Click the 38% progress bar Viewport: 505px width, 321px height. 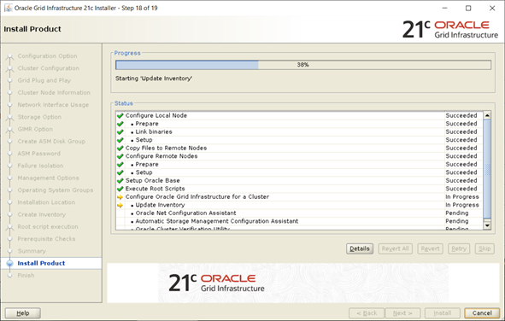coord(303,65)
